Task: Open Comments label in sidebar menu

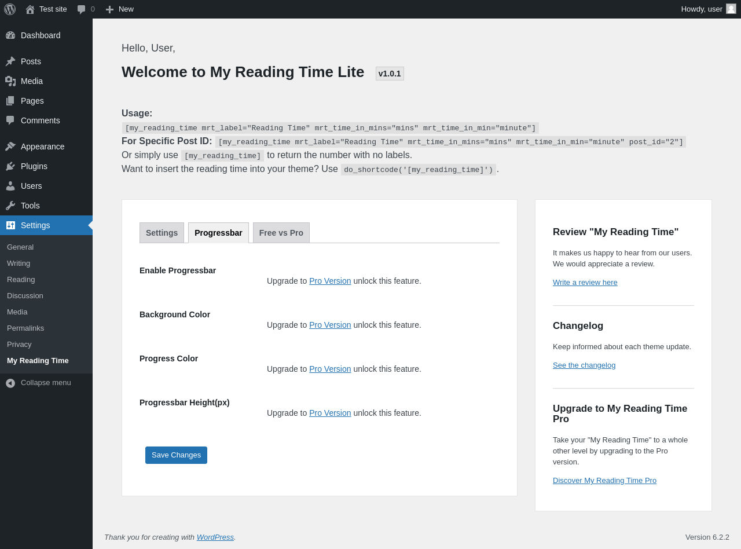Action: click(41, 120)
